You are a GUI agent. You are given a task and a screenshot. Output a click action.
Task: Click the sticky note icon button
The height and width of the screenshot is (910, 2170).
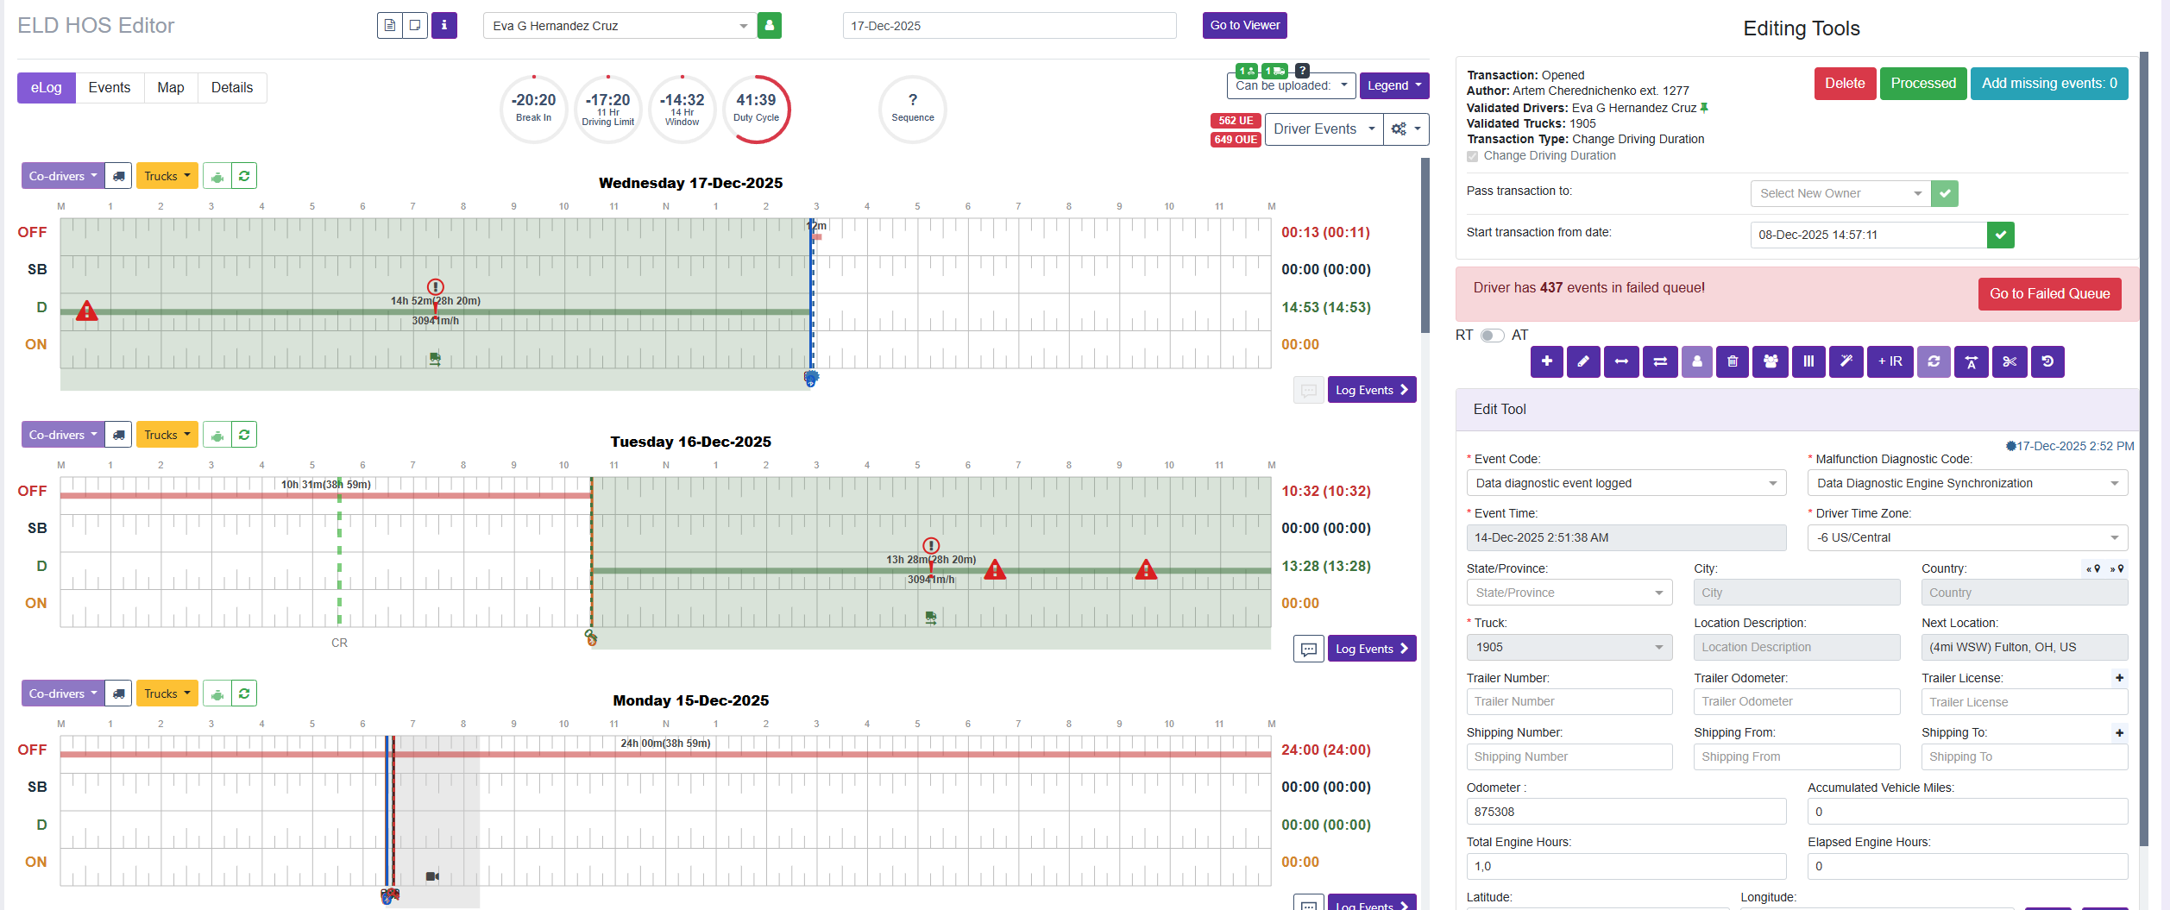coord(415,26)
